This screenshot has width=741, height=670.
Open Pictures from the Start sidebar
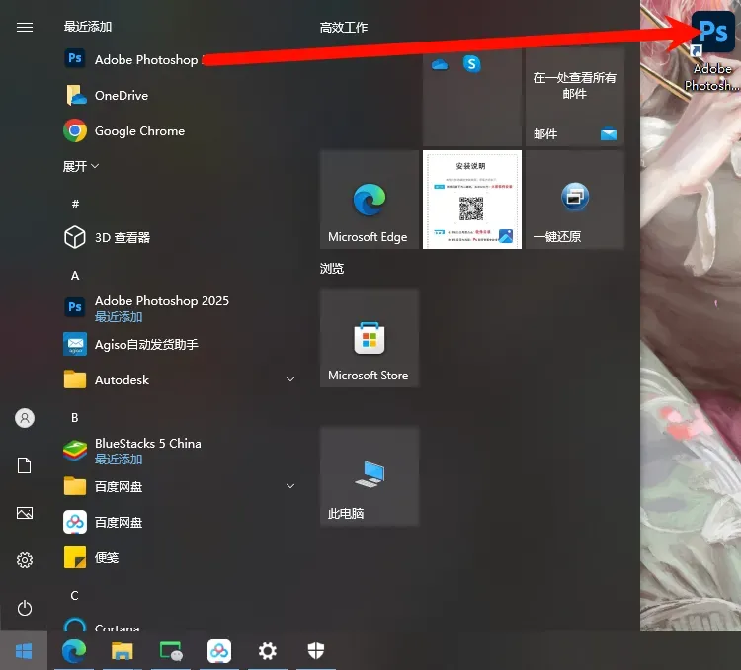click(25, 513)
